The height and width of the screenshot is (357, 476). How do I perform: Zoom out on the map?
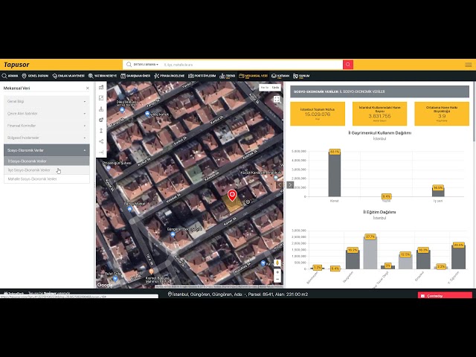coord(277,280)
